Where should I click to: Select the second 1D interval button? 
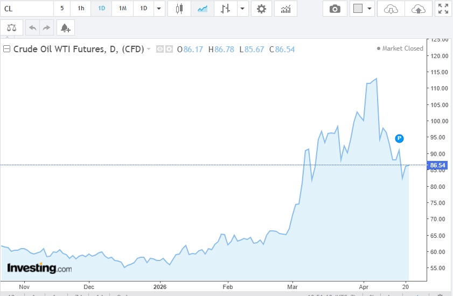[143, 9]
